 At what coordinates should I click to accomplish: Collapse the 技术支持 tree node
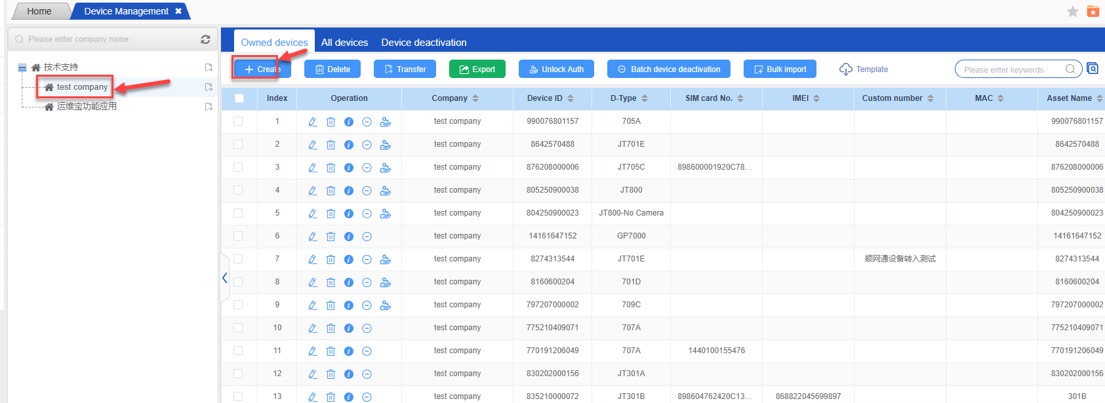point(22,67)
